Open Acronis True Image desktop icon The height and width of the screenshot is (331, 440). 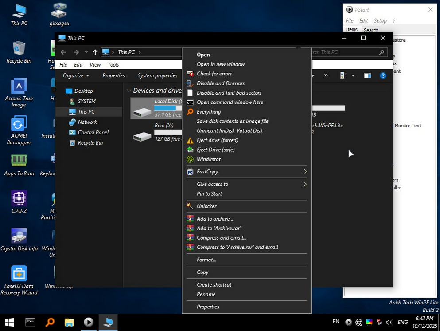pos(19,87)
